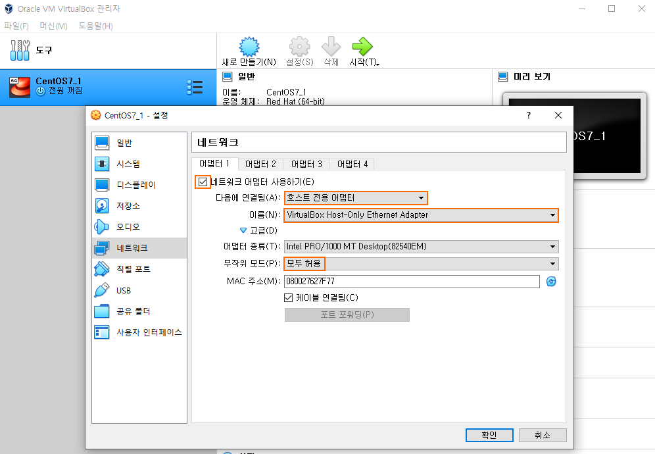This screenshot has width=655, height=454.
Task: Close the CentOS7_1 settings dialog
Action: (558, 115)
